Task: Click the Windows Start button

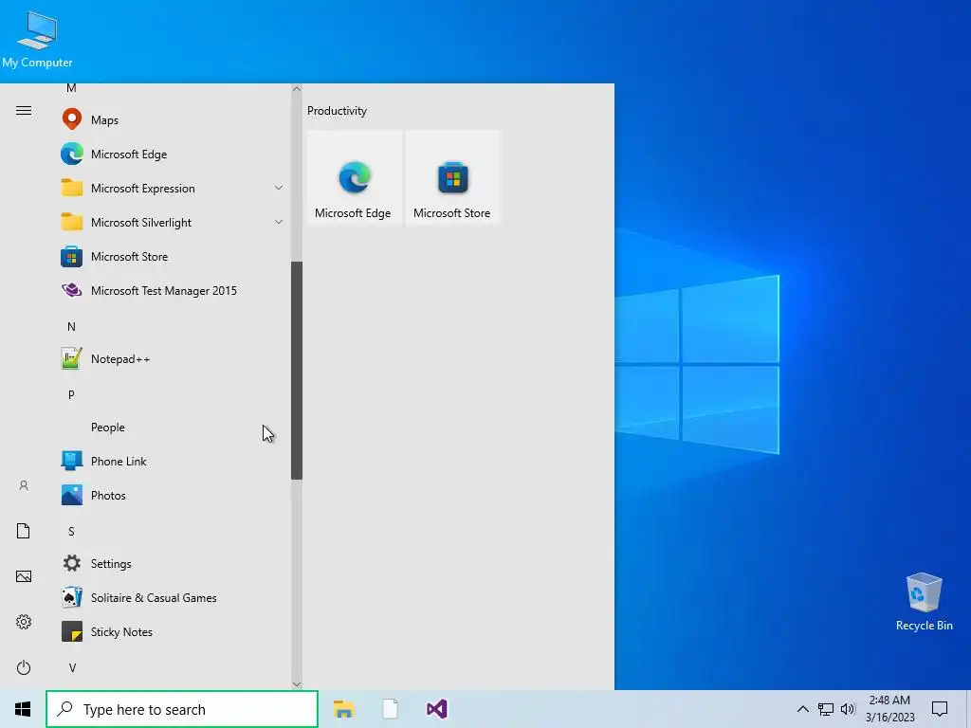Action: tap(23, 709)
